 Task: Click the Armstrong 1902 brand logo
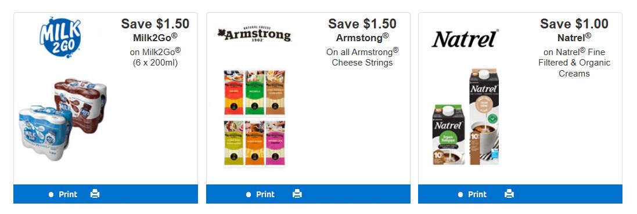tap(254, 35)
